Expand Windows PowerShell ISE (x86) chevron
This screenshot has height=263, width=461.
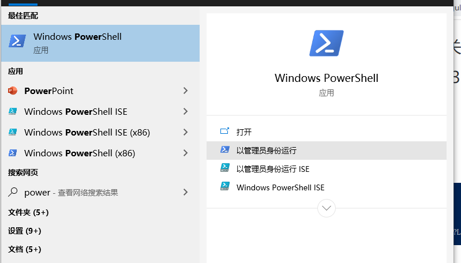click(185, 132)
